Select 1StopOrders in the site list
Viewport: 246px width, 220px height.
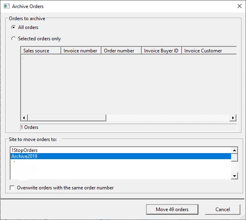click(120, 150)
